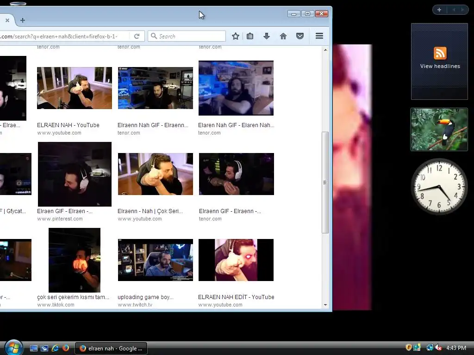Open the Firefox hamburger menu
The image size is (474, 355).
click(319, 36)
